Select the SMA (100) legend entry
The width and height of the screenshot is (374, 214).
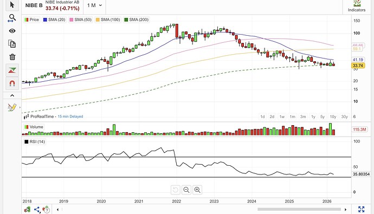pyautogui.click(x=108, y=20)
